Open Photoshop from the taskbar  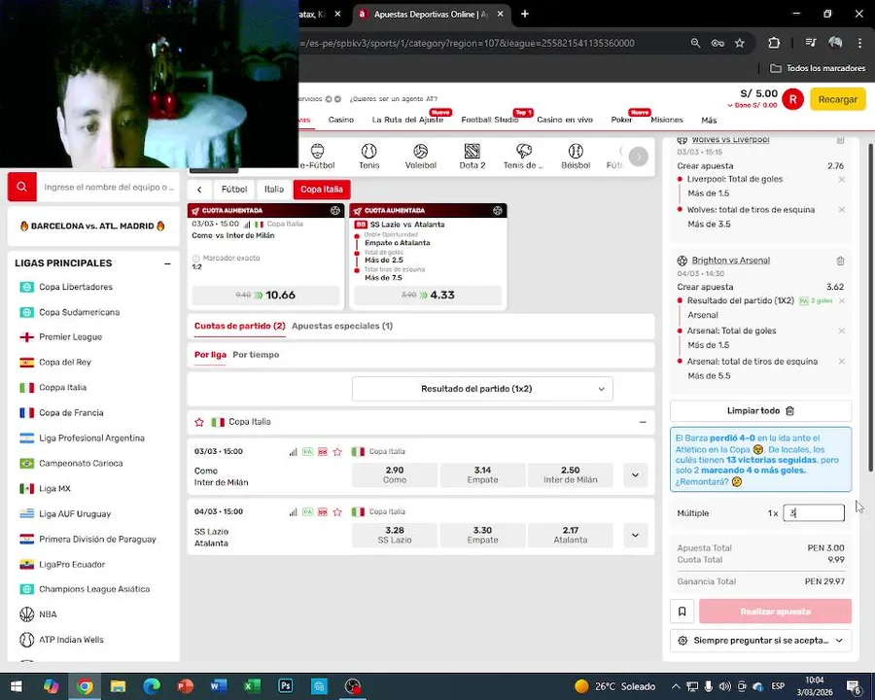285,686
